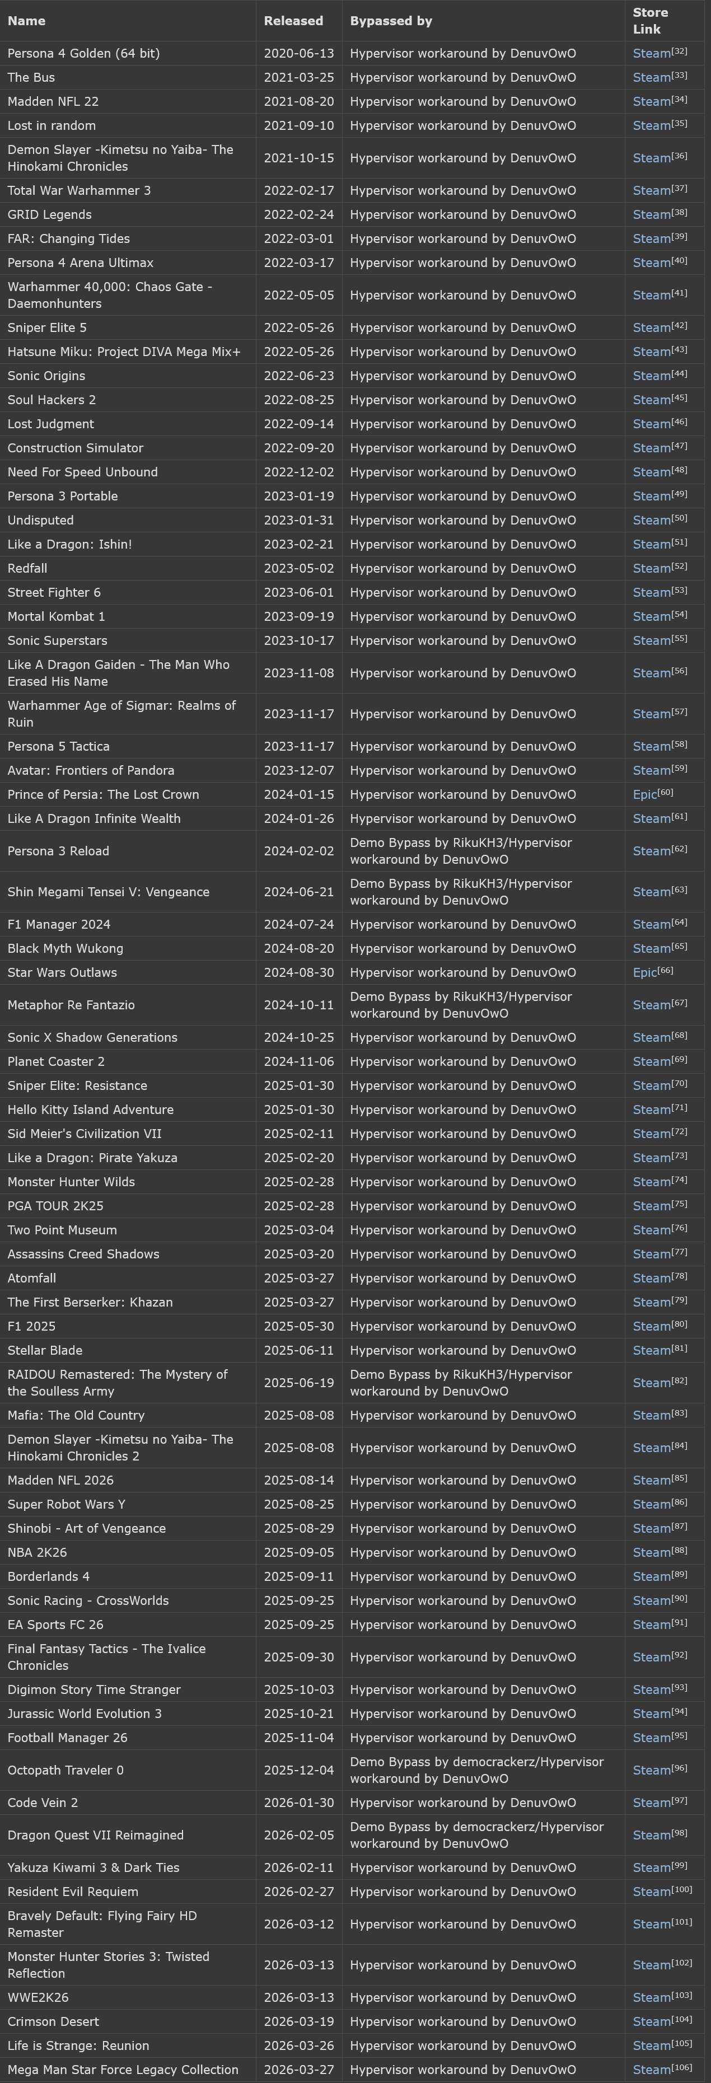Click the Name column header
711x2083 pixels.
pos(128,21)
